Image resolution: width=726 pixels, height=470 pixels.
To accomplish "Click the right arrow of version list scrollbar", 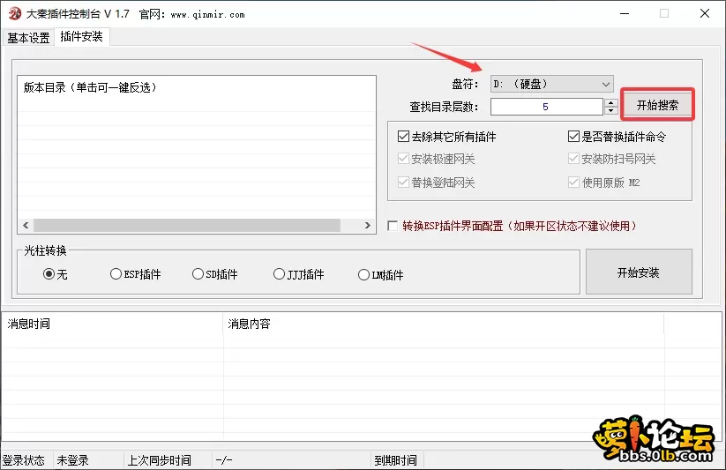I will (368, 225).
